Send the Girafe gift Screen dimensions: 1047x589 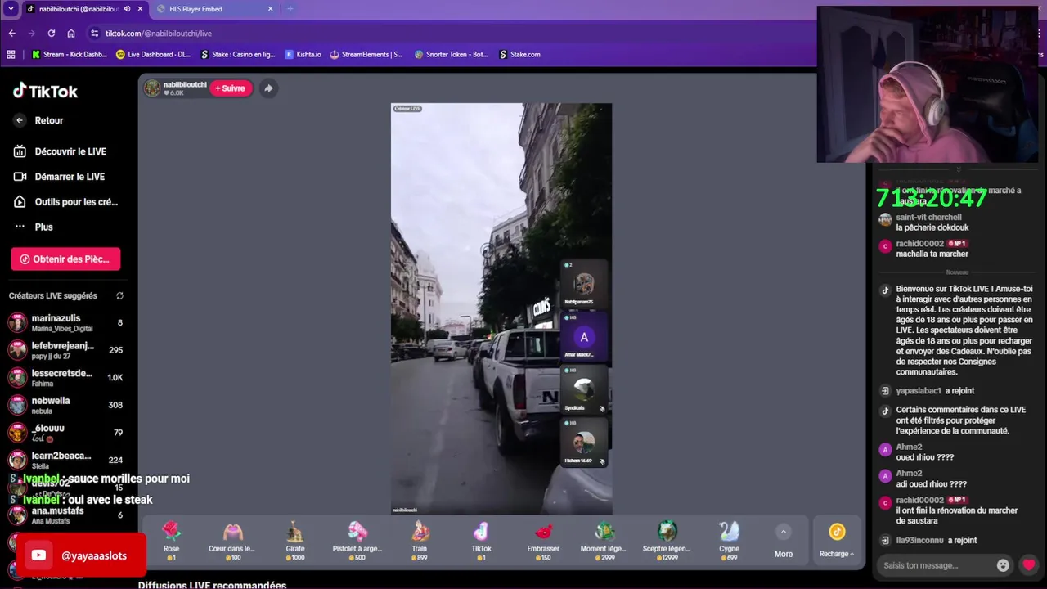click(295, 540)
